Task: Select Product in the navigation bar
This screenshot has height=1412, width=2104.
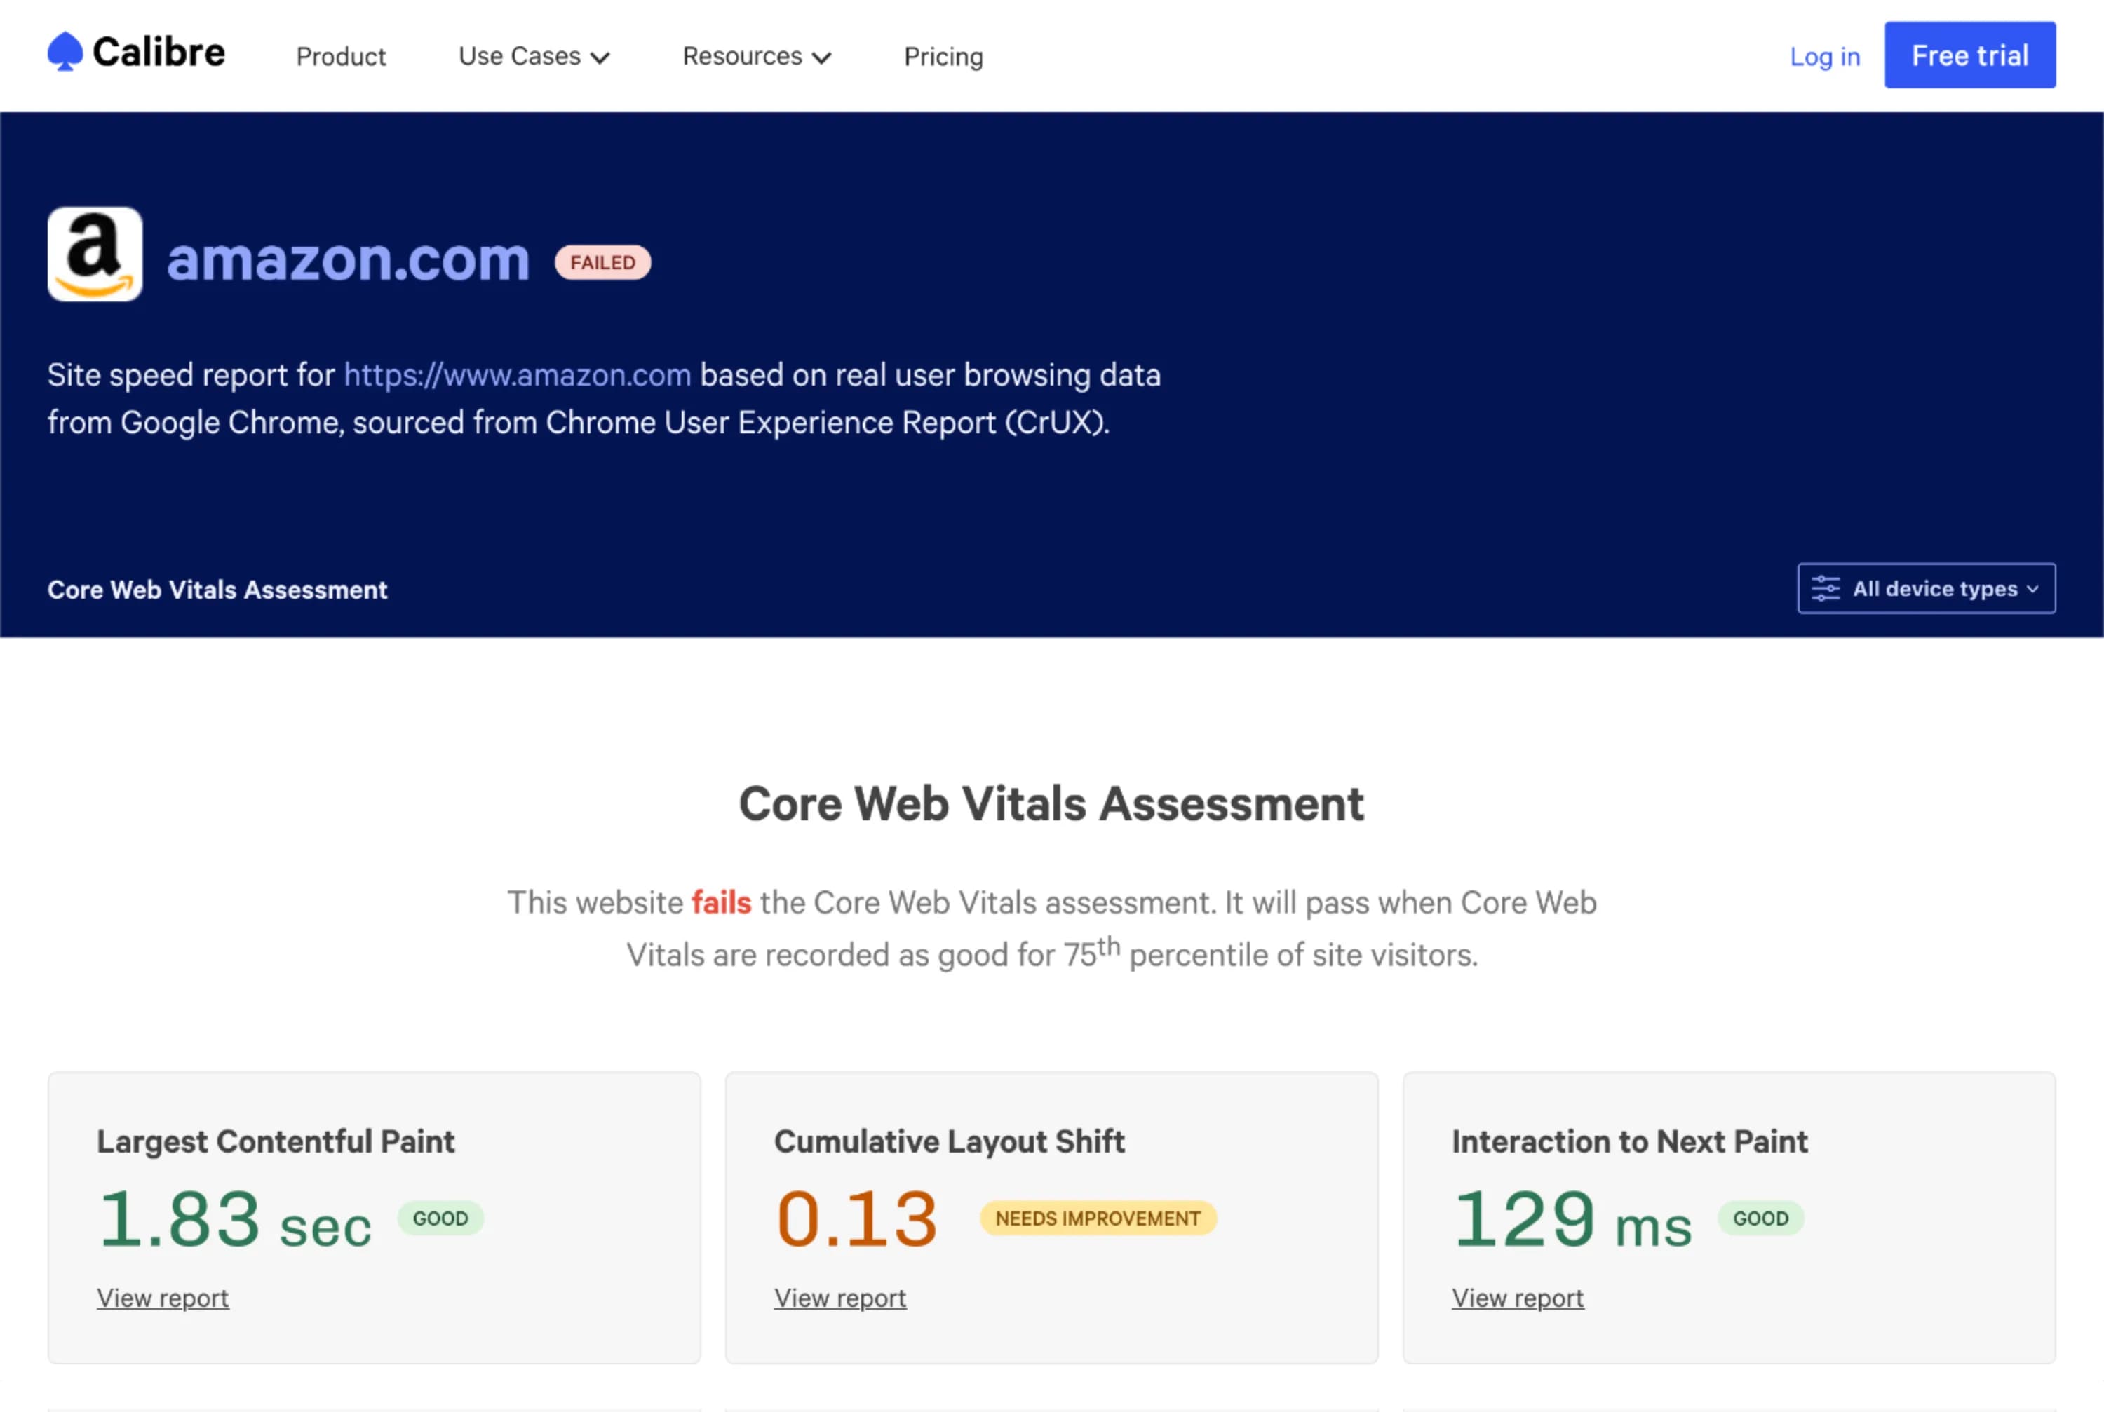Action: point(340,56)
